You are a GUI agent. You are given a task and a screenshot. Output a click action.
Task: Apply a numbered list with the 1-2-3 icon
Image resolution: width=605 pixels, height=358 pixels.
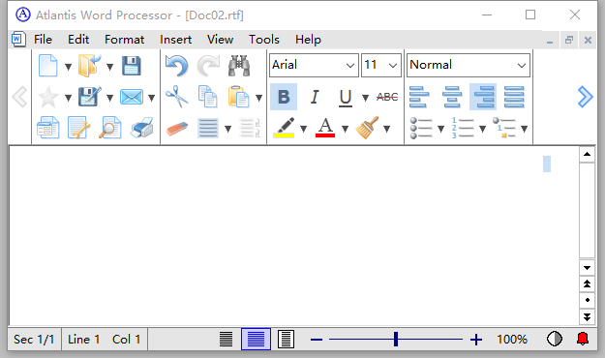tap(463, 128)
